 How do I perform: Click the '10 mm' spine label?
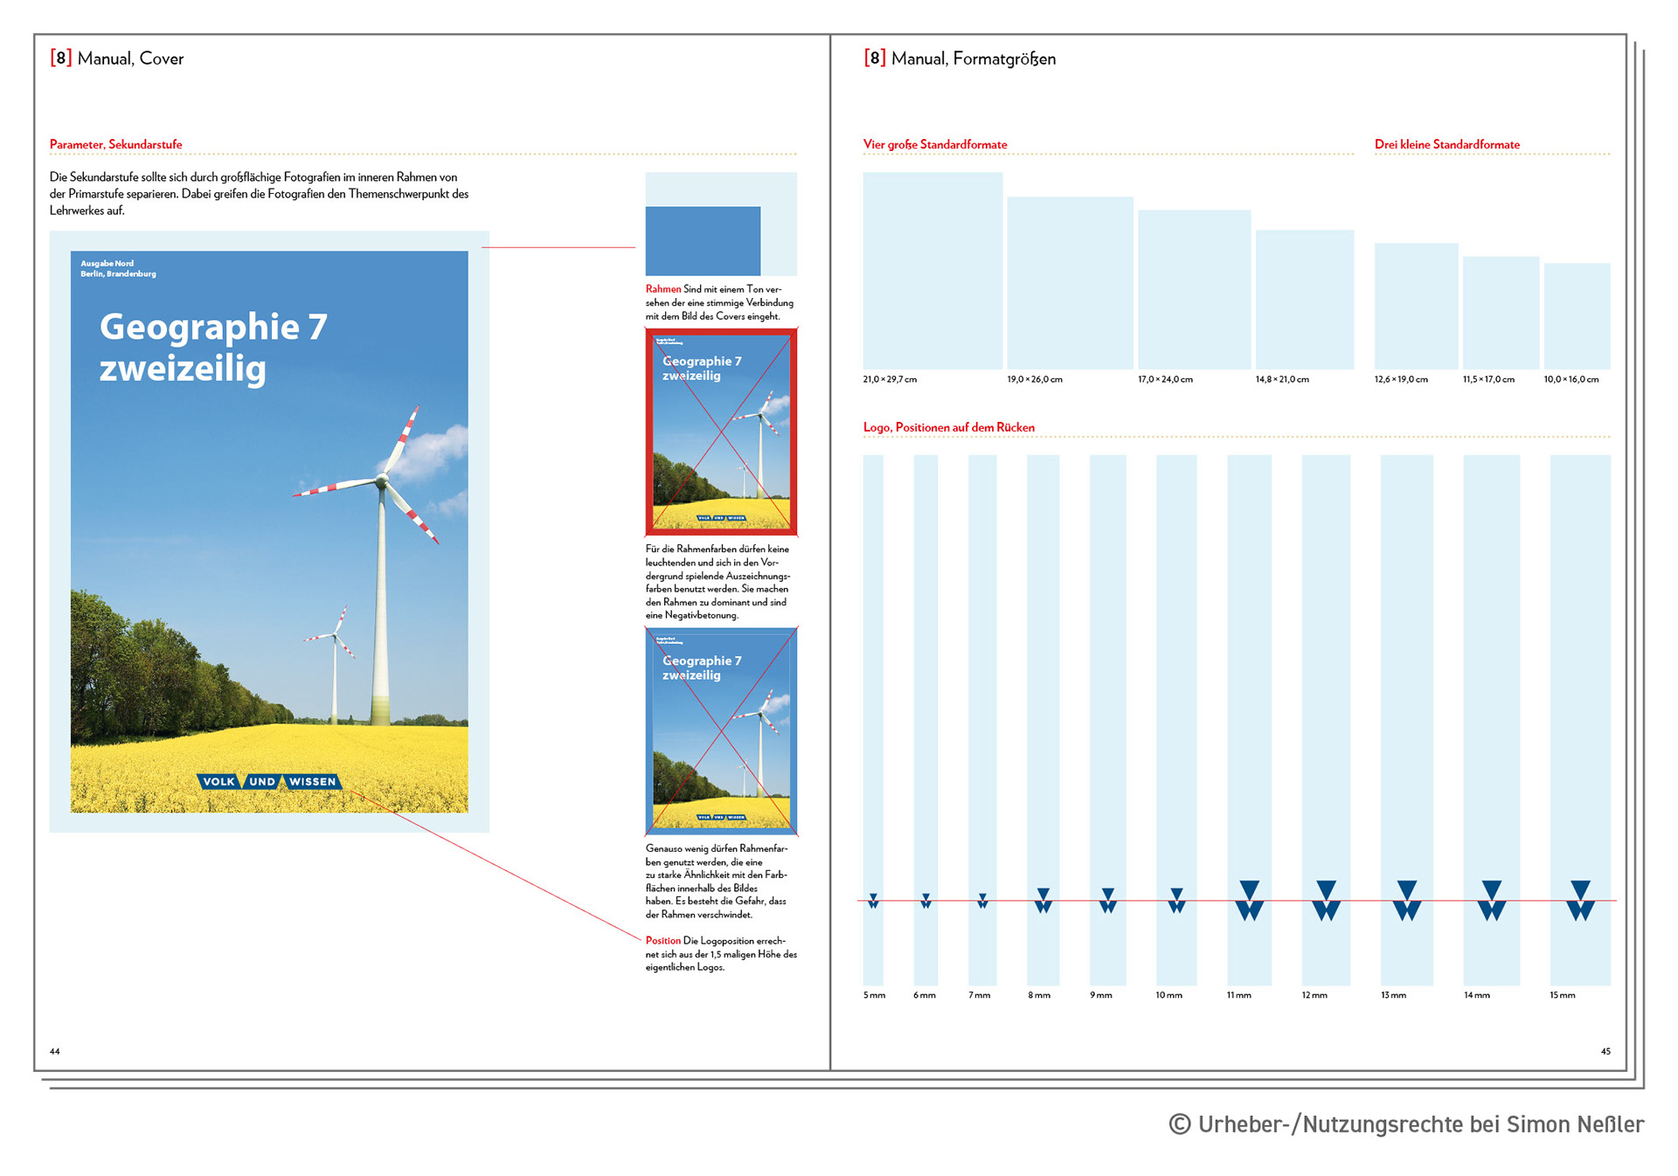click(1168, 995)
